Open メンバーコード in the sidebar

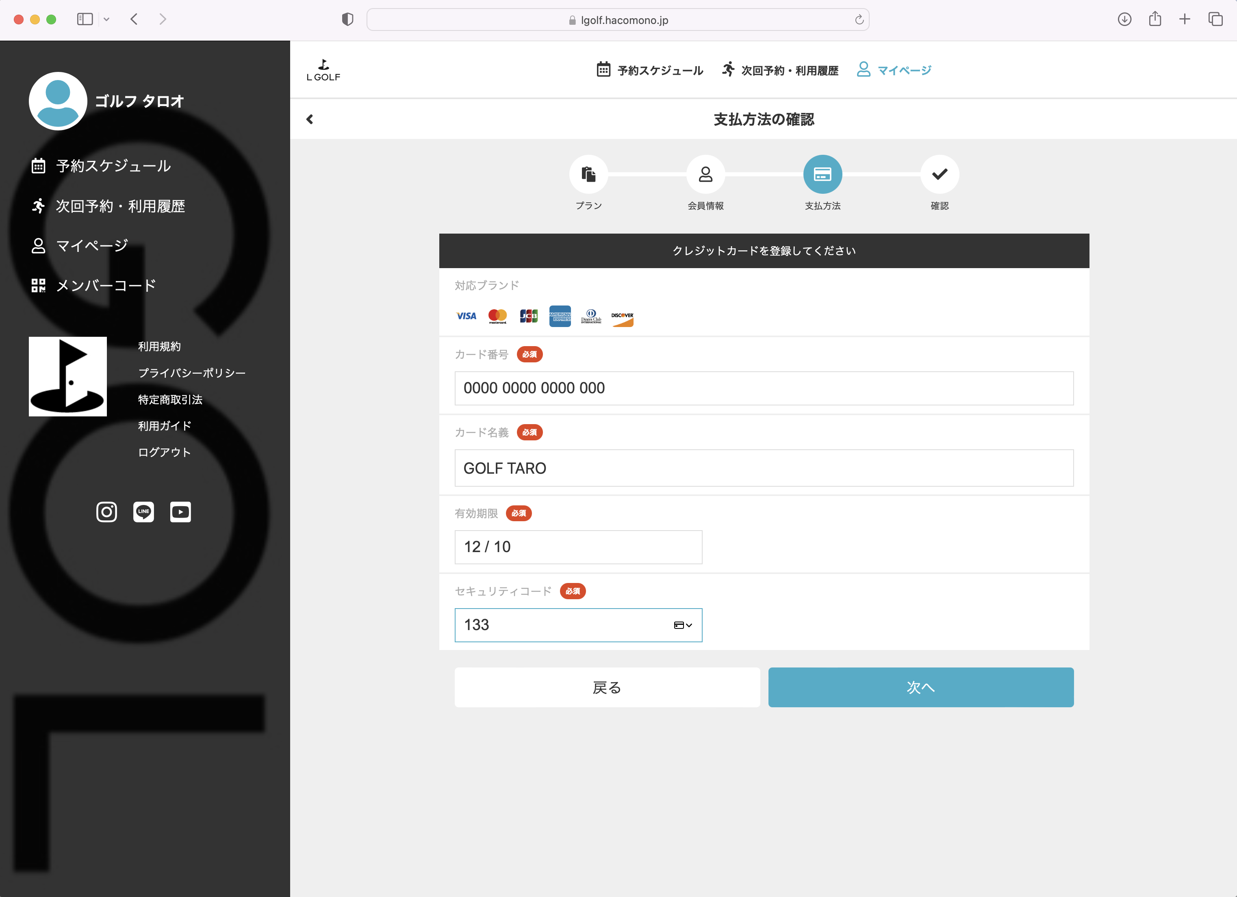(x=105, y=285)
